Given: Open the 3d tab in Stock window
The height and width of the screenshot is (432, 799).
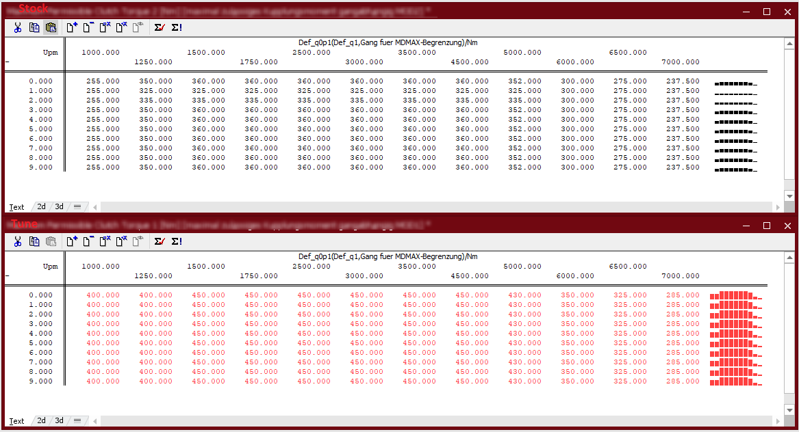Looking at the screenshot, I should [60, 206].
